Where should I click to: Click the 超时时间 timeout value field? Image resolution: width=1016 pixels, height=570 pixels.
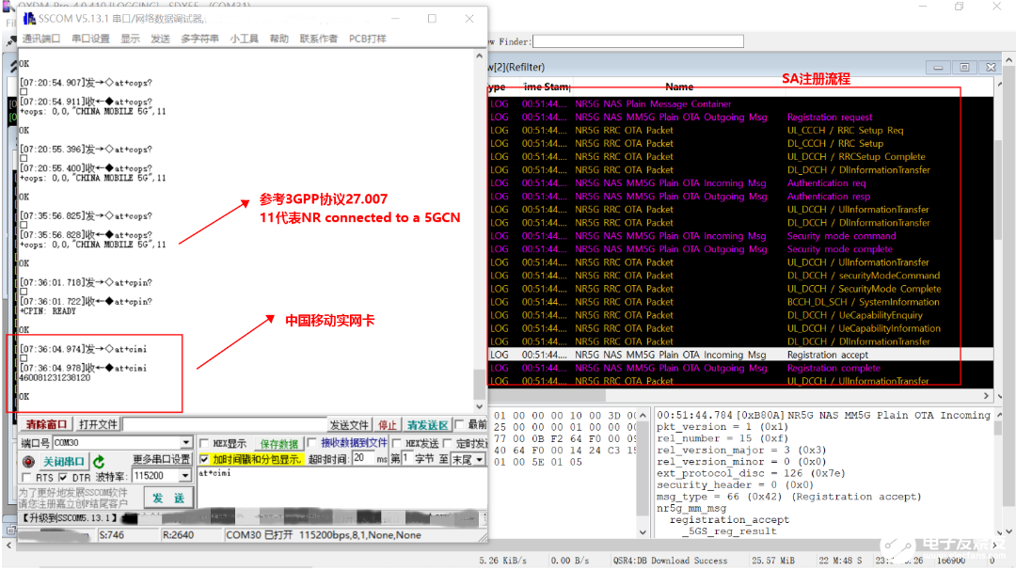pyautogui.click(x=363, y=459)
